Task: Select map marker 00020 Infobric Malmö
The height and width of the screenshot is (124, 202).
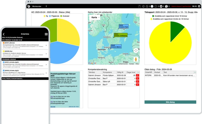Action: click(x=116, y=46)
